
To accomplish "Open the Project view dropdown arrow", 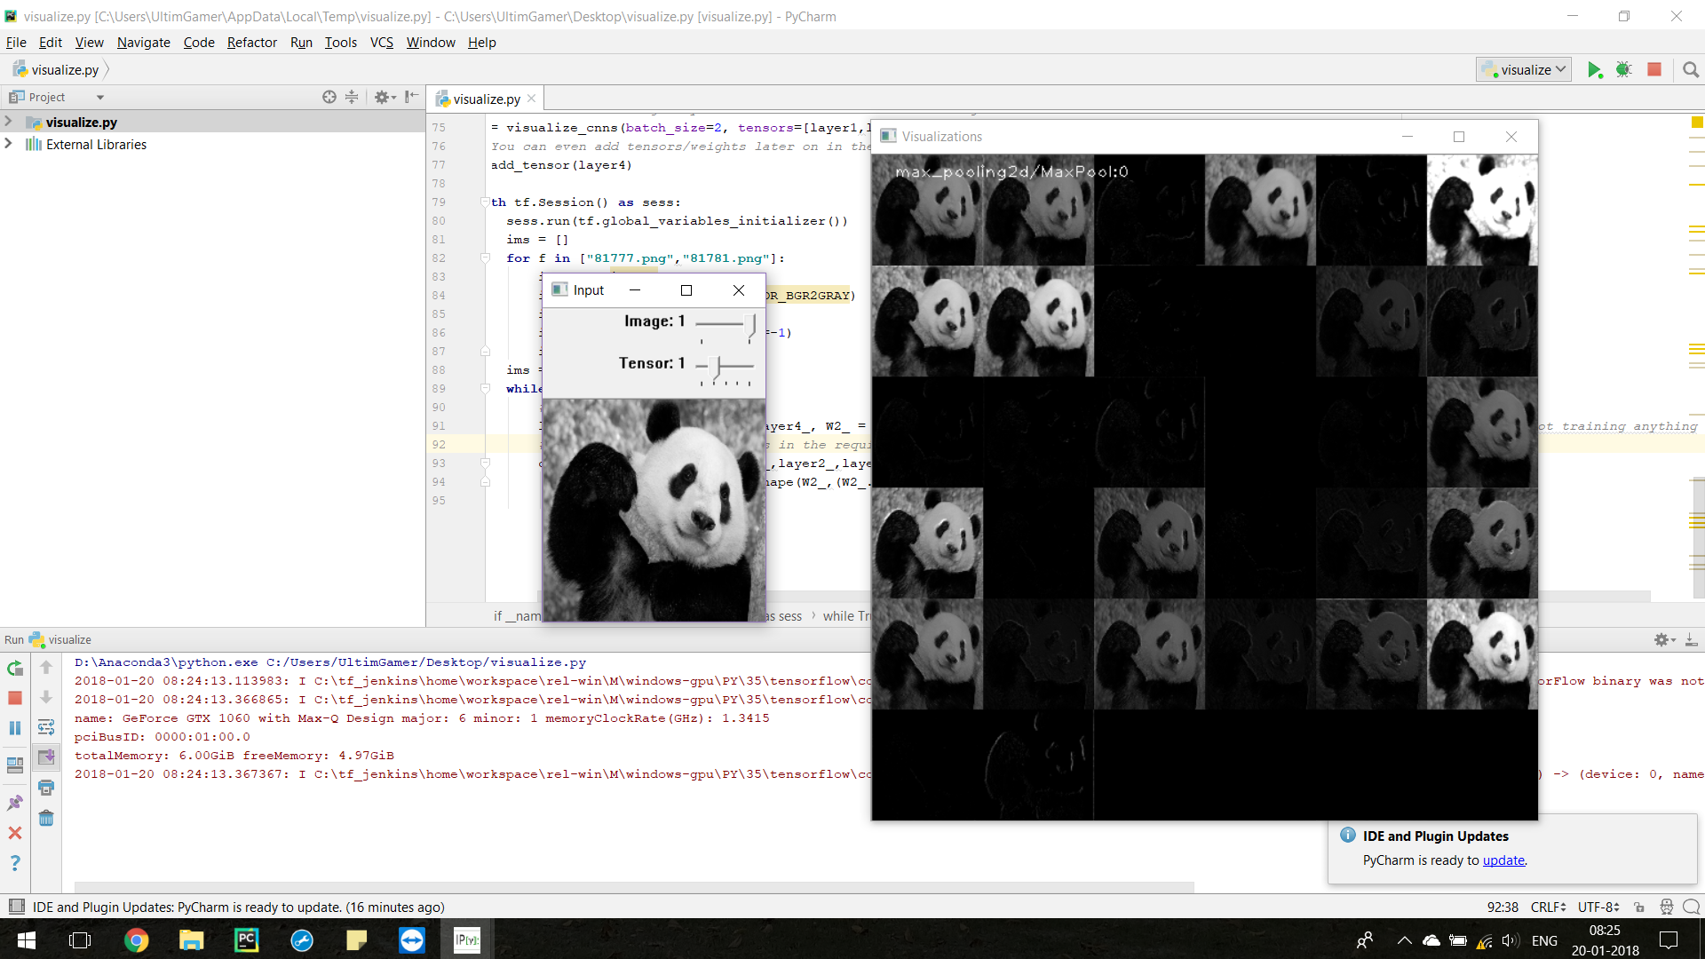I will pyautogui.click(x=100, y=97).
